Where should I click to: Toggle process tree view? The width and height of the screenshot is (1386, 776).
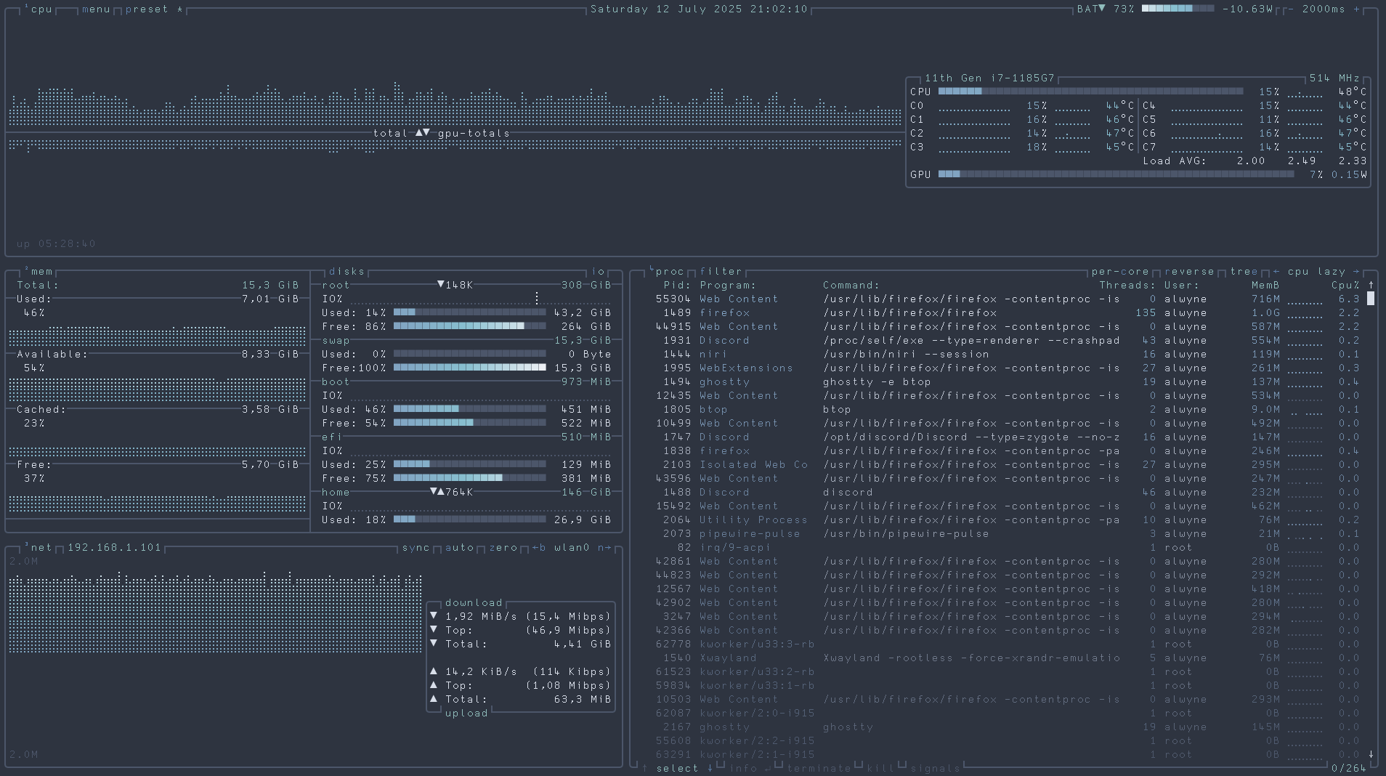(x=1244, y=272)
